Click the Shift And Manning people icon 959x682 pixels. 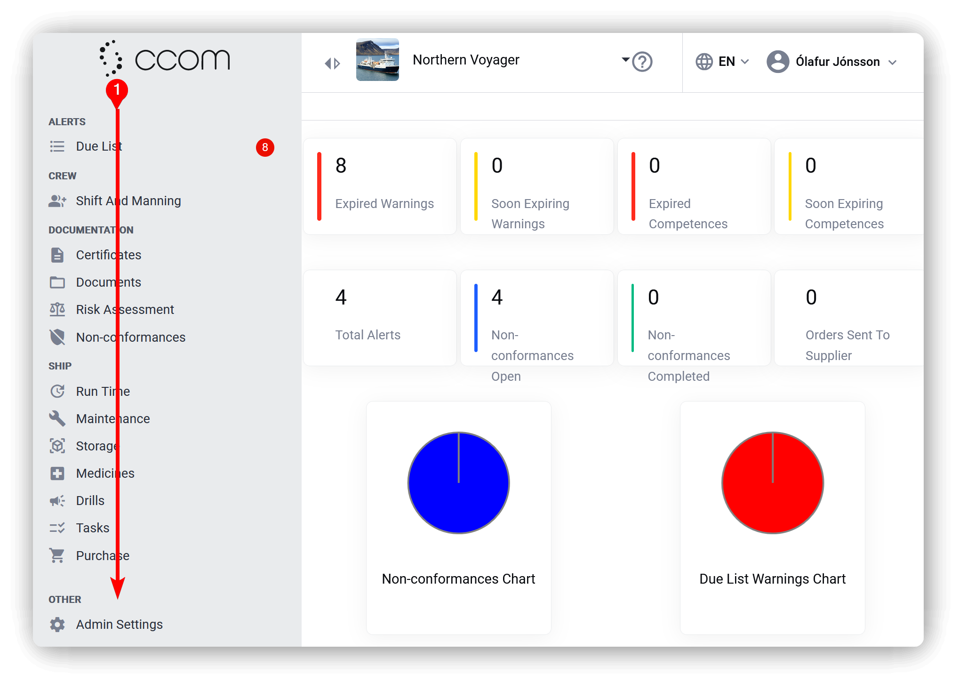click(x=57, y=201)
